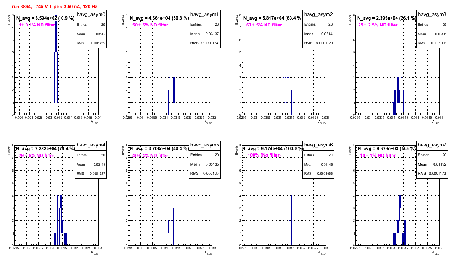Click Mean 0.03143 in havg_asym4 stats
The width and height of the screenshot is (455, 261).
(91, 164)
